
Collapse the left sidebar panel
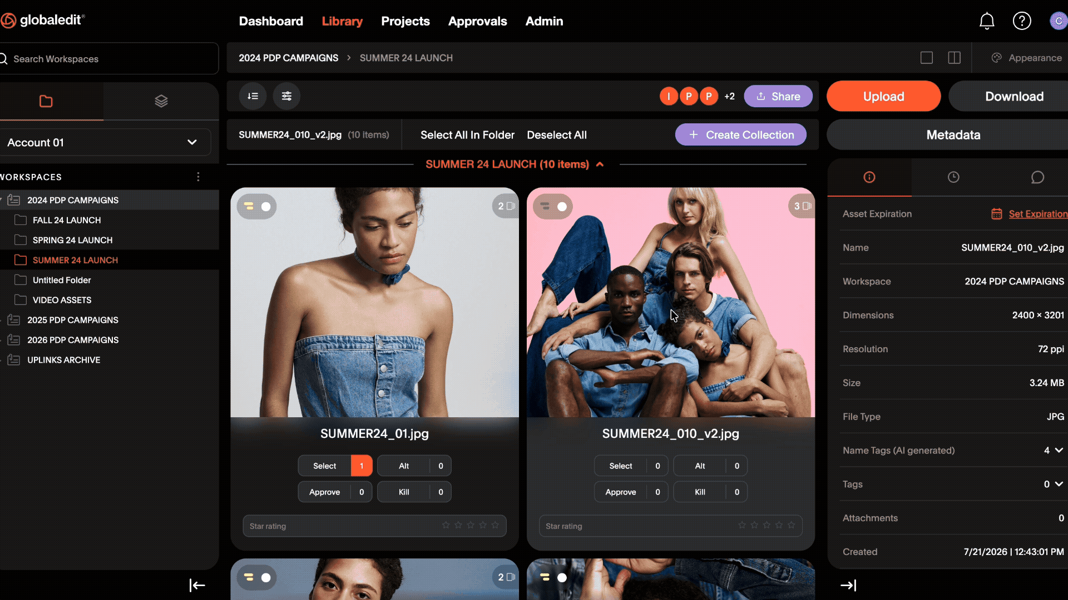pyautogui.click(x=197, y=585)
